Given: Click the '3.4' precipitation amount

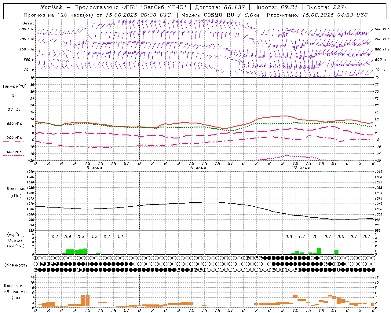Looking at the screenshot, I should click(x=81, y=237).
